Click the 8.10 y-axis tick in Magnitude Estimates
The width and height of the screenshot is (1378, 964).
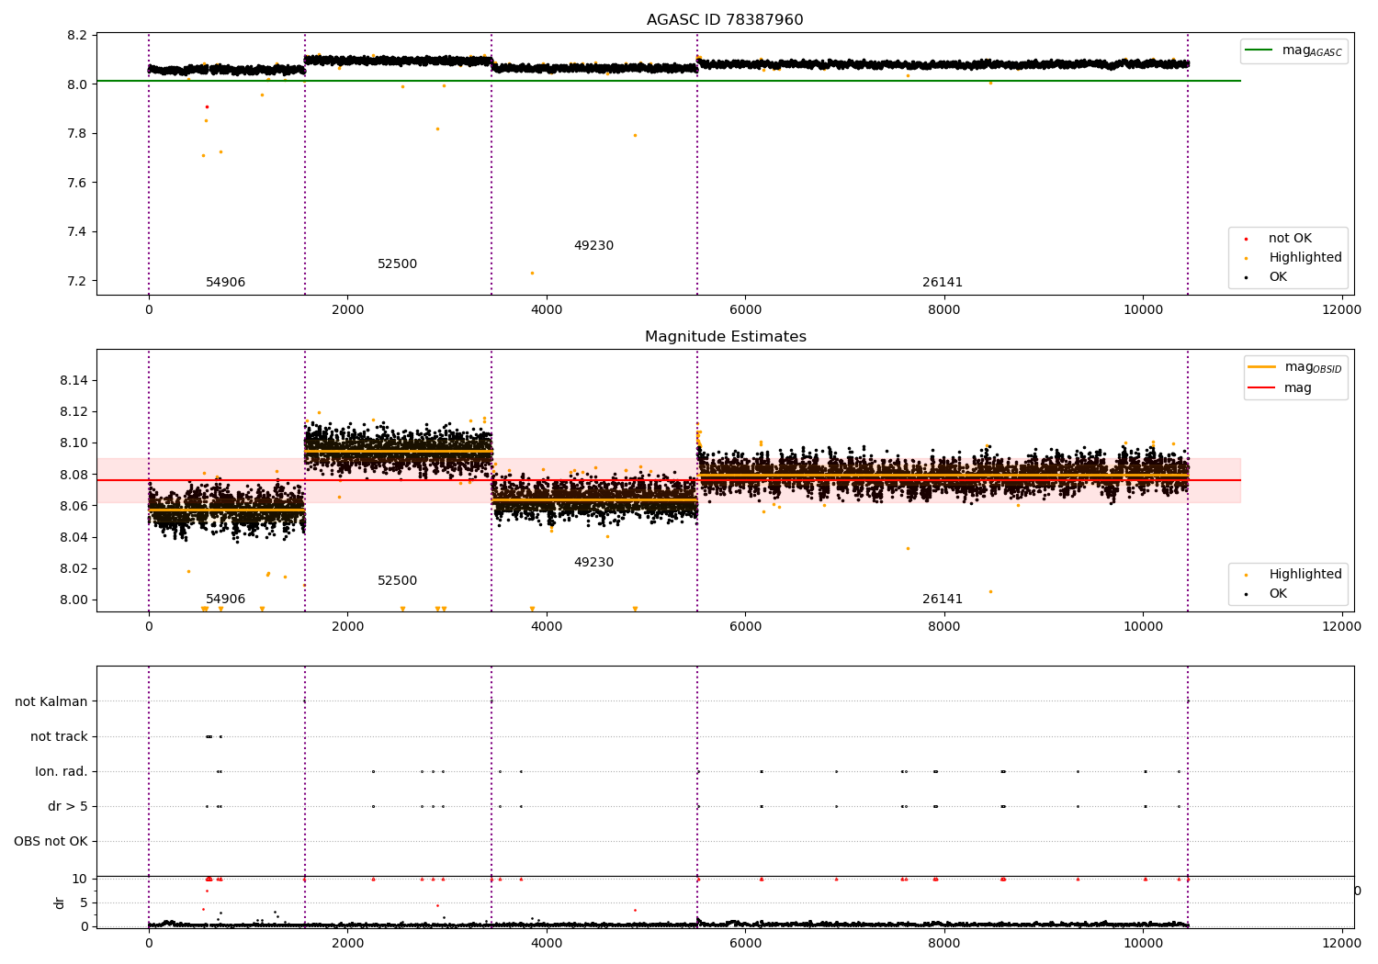(x=74, y=443)
